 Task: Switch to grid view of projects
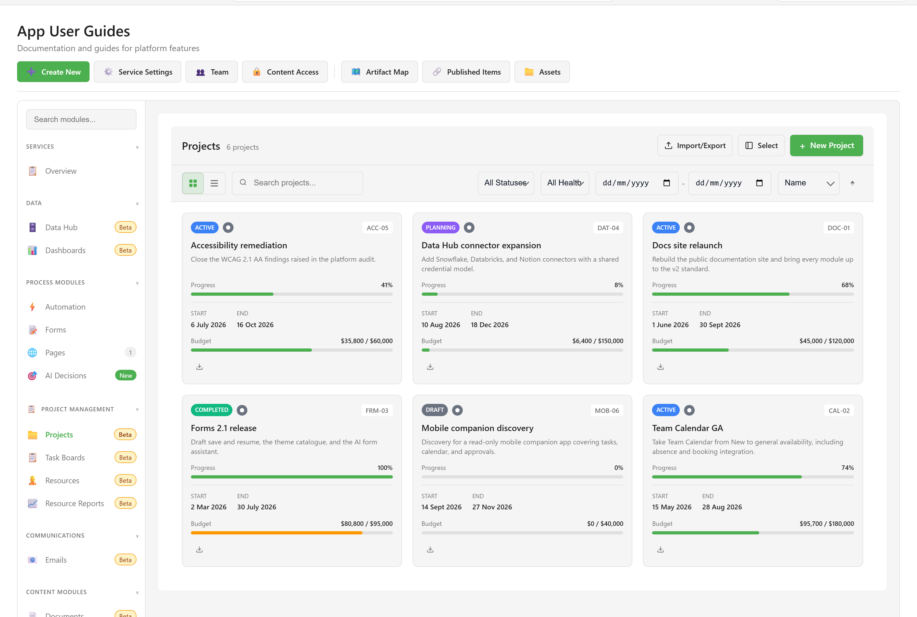click(193, 183)
